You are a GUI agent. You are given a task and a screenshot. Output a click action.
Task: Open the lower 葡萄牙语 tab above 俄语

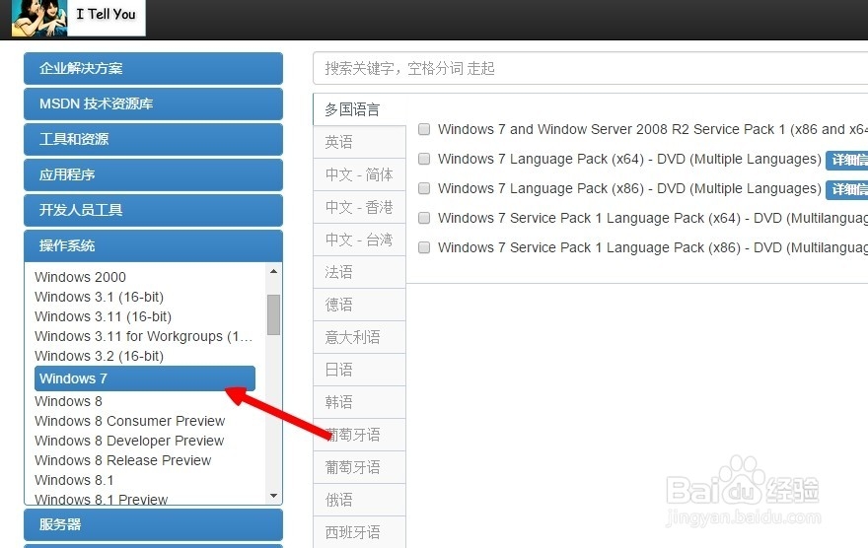[359, 467]
